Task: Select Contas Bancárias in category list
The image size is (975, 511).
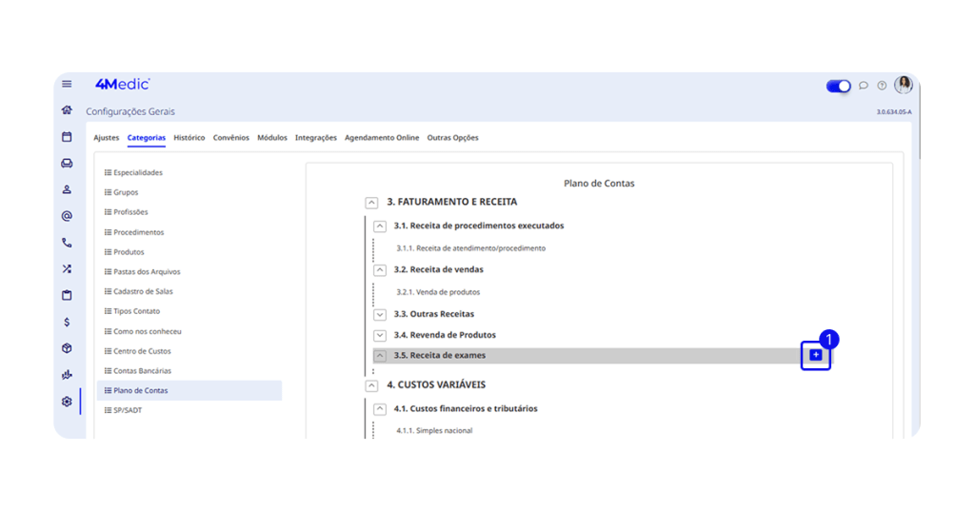Action: pyautogui.click(x=142, y=371)
